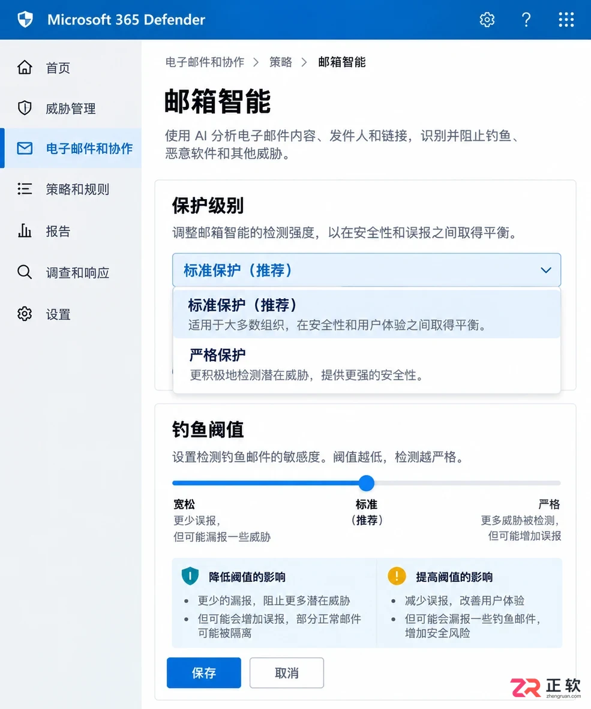Click the 邮箱智能 breadcrumb item
Image resolution: width=591 pixels, height=709 pixels.
[342, 62]
